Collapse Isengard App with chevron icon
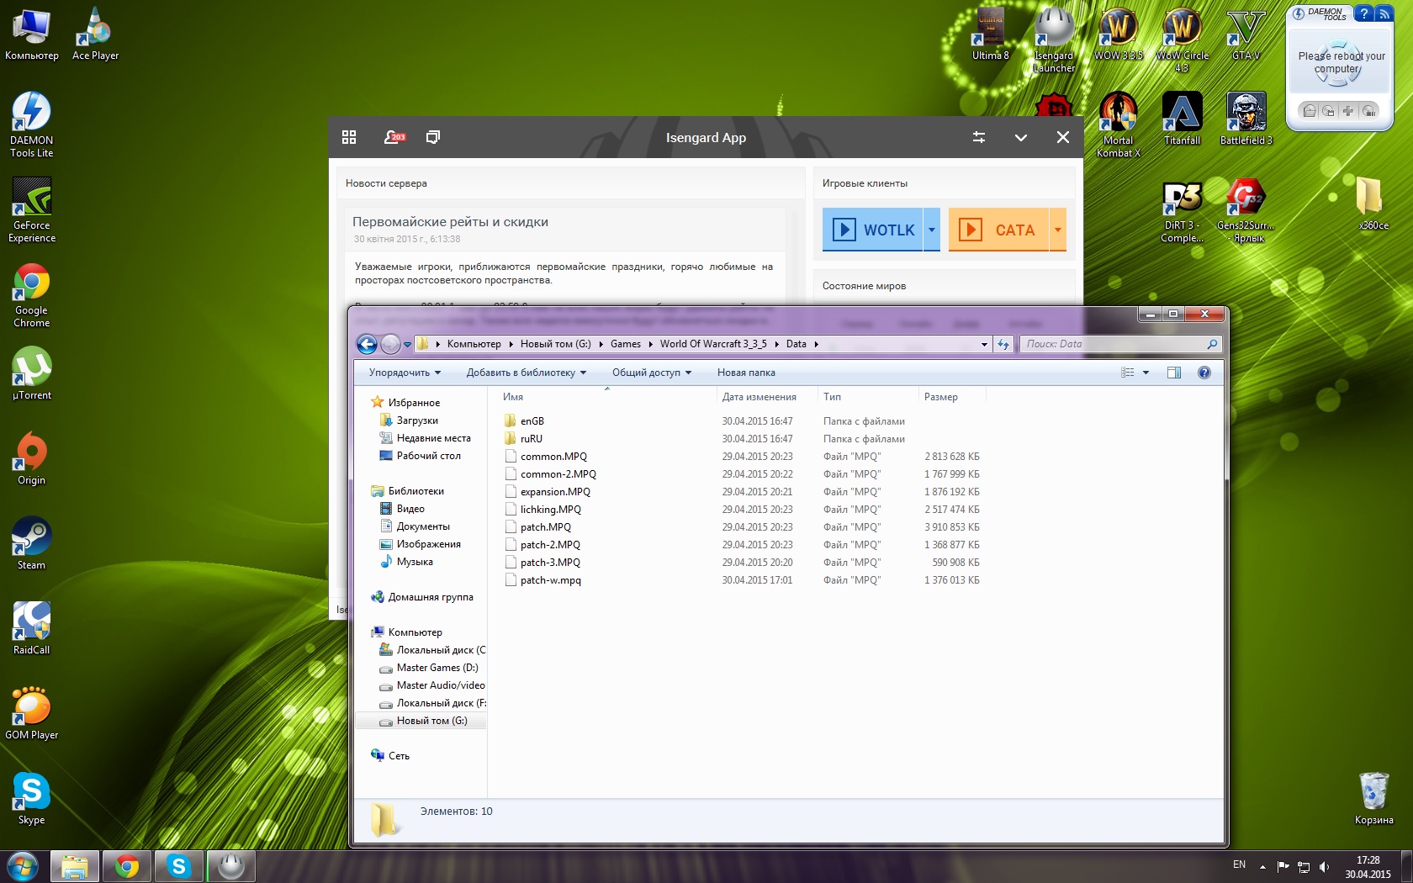This screenshot has height=883, width=1413. pyautogui.click(x=1021, y=138)
